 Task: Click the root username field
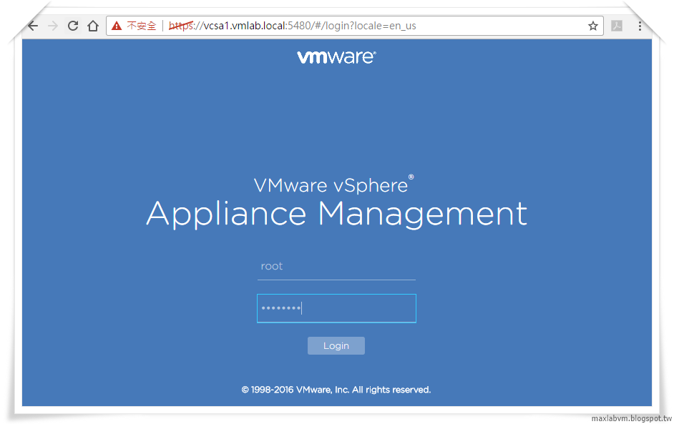(x=336, y=267)
